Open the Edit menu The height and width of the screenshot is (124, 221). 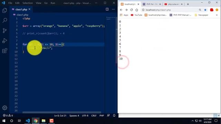pyautogui.click(x=17, y=3)
